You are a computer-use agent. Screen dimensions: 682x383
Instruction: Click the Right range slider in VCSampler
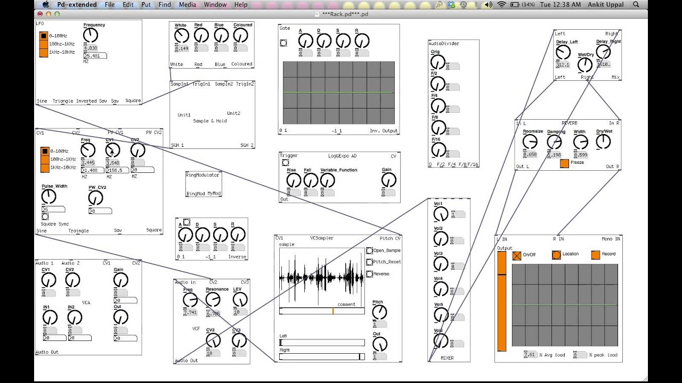click(x=322, y=356)
